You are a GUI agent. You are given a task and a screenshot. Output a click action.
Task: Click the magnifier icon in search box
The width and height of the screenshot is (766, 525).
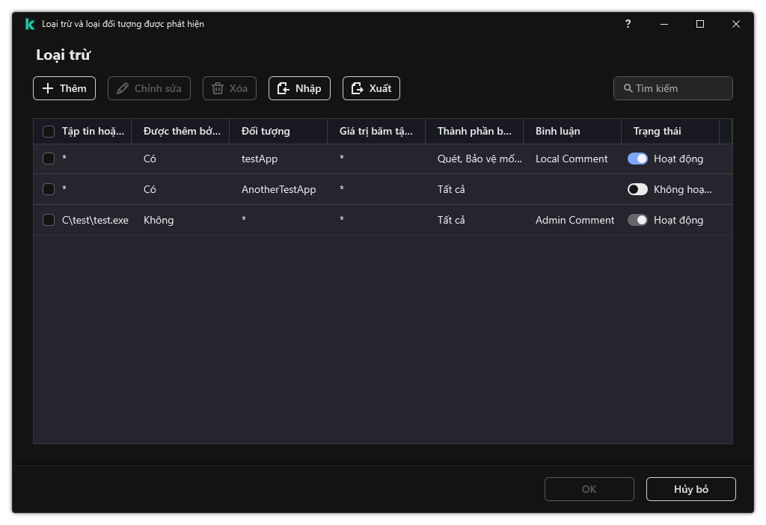coord(628,88)
